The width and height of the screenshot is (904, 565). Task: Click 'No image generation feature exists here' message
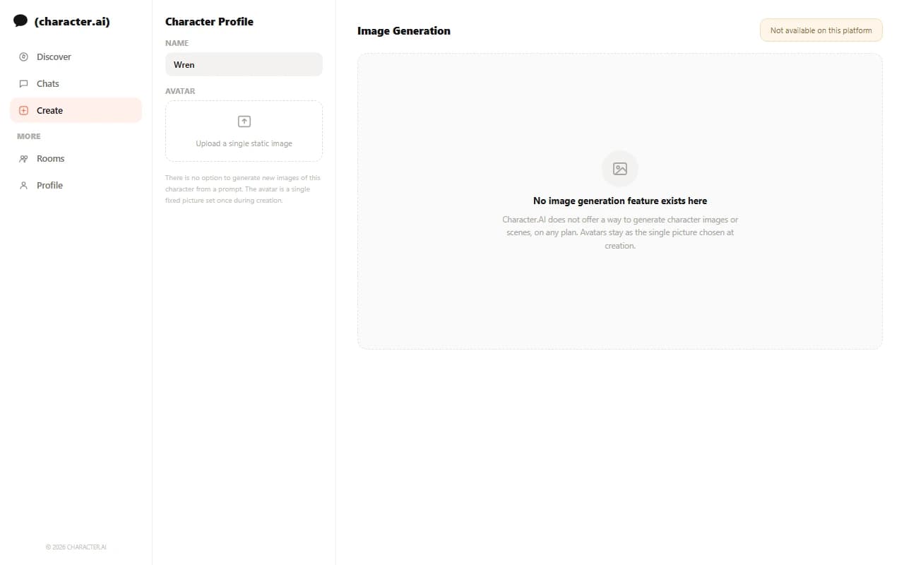pyautogui.click(x=620, y=201)
